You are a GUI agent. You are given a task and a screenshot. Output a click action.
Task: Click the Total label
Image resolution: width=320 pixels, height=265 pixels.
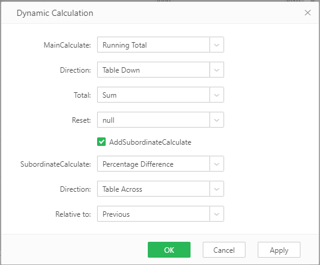(x=82, y=95)
